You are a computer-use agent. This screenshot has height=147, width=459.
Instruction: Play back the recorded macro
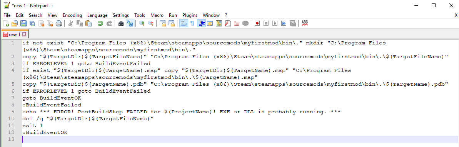(275, 24)
